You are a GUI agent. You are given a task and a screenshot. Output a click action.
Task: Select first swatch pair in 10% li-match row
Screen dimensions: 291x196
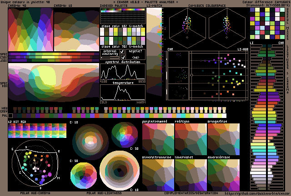click(102, 32)
